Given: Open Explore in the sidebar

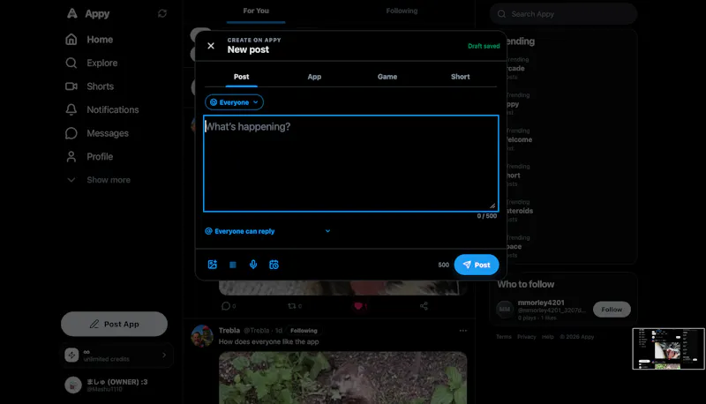Looking at the screenshot, I should [x=101, y=63].
